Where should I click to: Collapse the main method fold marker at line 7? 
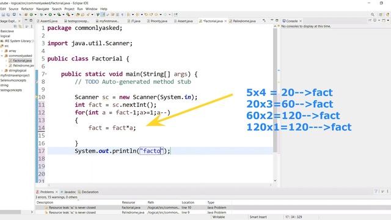46,74
